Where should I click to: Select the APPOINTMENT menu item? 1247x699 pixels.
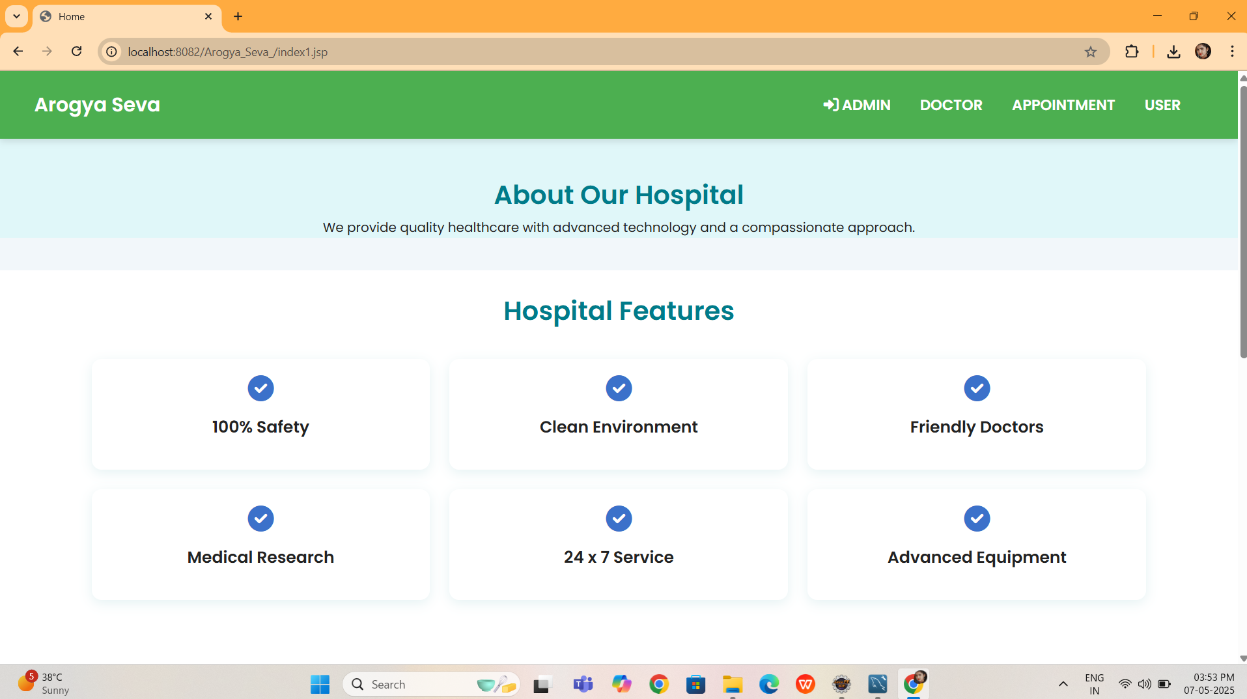coord(1063,105)
